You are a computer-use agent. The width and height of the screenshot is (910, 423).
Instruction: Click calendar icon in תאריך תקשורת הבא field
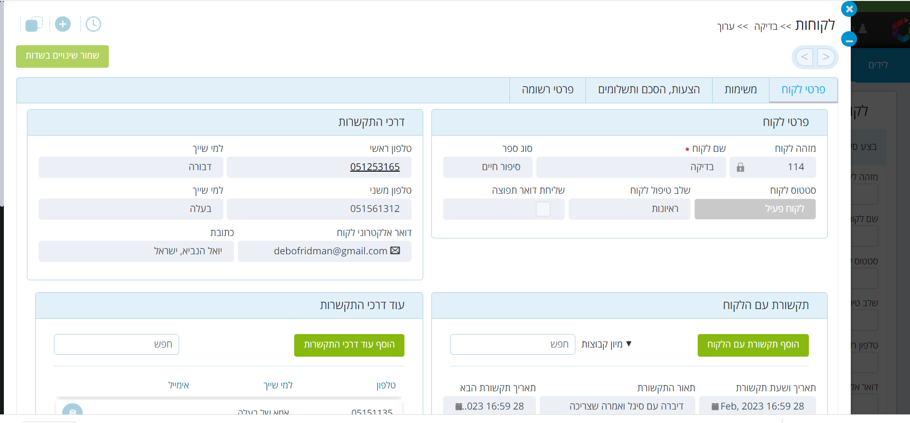[x=458, y=407]
